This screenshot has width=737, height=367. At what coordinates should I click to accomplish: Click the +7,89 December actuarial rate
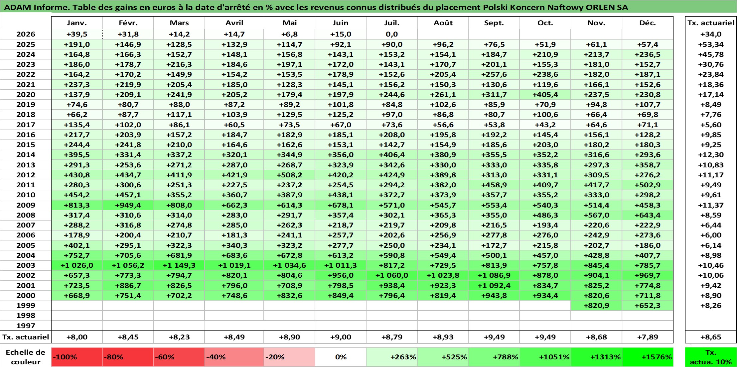[648, 337]
